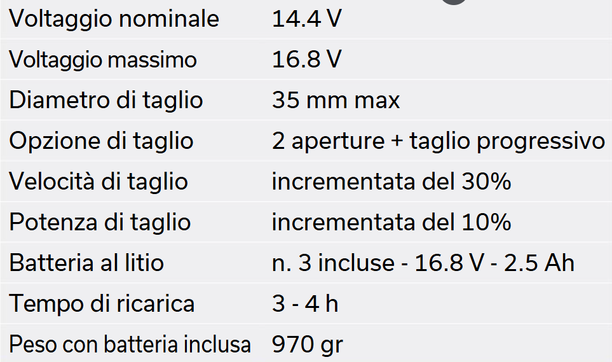Click the 'taglio progressivo' text

pyautogui.click(x=507, y=141)
